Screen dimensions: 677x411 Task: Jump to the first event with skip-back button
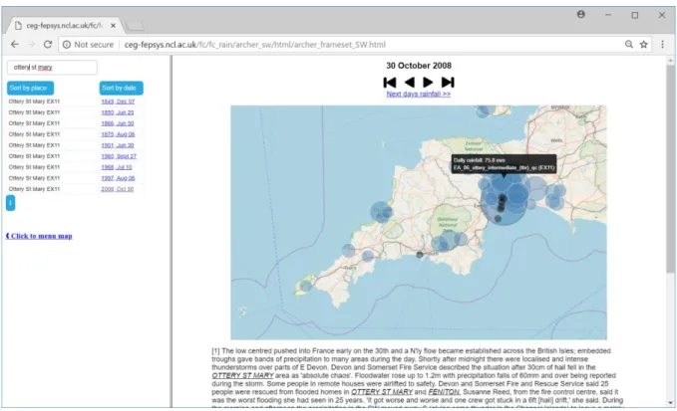tap(390, 83)
